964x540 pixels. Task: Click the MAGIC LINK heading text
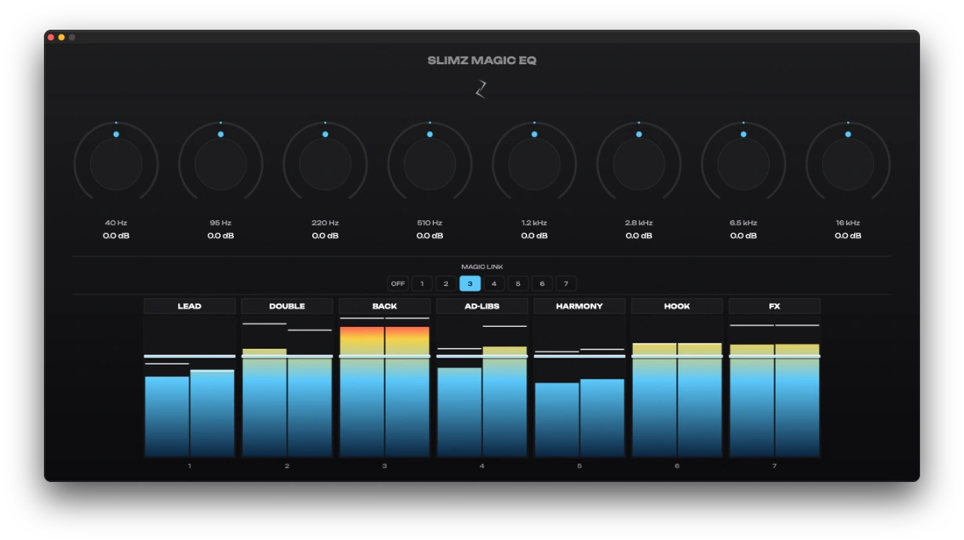(x=482, y=267)
